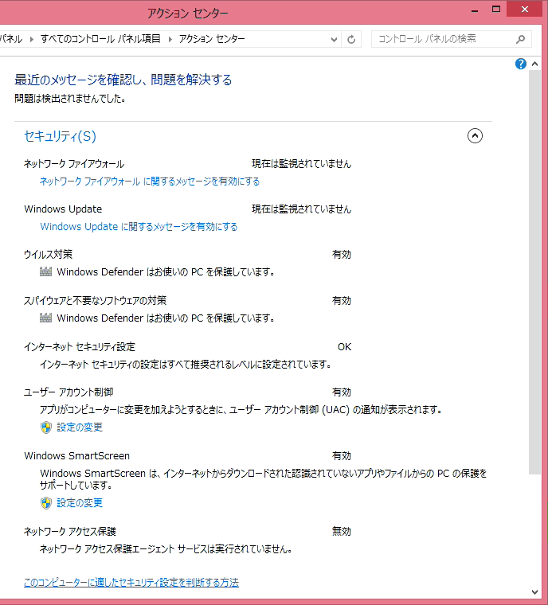Click the インターネット セキュリティ設定 label

coord(80,347)
